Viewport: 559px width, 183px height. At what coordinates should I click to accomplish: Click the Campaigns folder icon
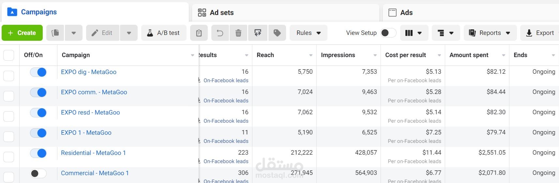point(12,12)
